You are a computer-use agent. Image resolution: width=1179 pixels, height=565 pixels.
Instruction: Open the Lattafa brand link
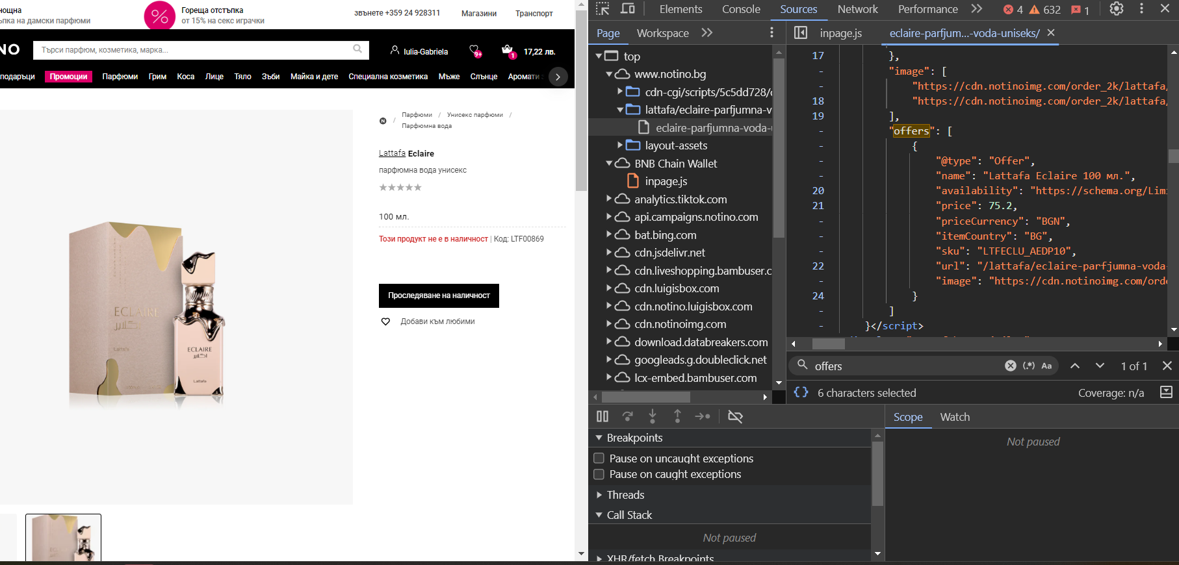[392, 153]
